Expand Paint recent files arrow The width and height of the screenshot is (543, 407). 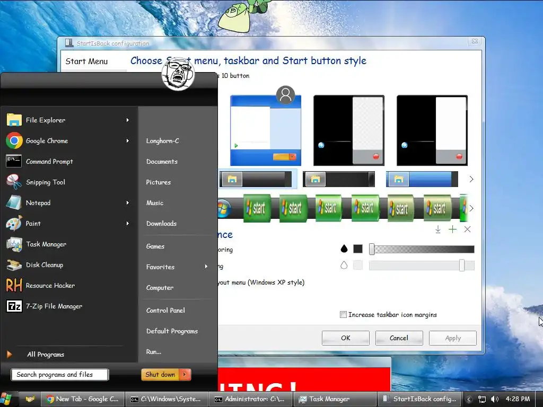(127, 224)
